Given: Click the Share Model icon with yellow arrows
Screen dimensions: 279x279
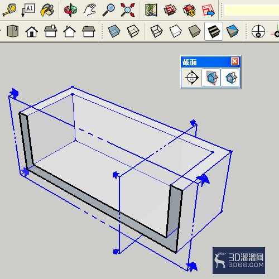Looking at the screenshot, I should 189,10.
